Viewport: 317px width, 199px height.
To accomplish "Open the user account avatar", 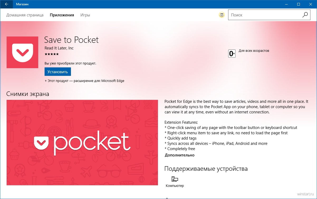I will coord(222,15).
